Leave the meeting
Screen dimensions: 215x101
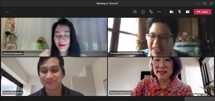pos(202,12)
